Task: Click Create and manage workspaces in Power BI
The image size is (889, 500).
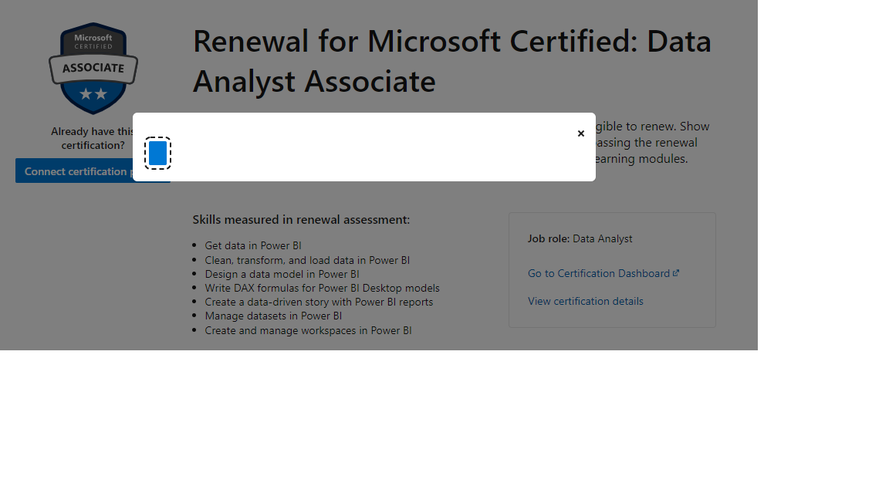Action: (308, 330)
